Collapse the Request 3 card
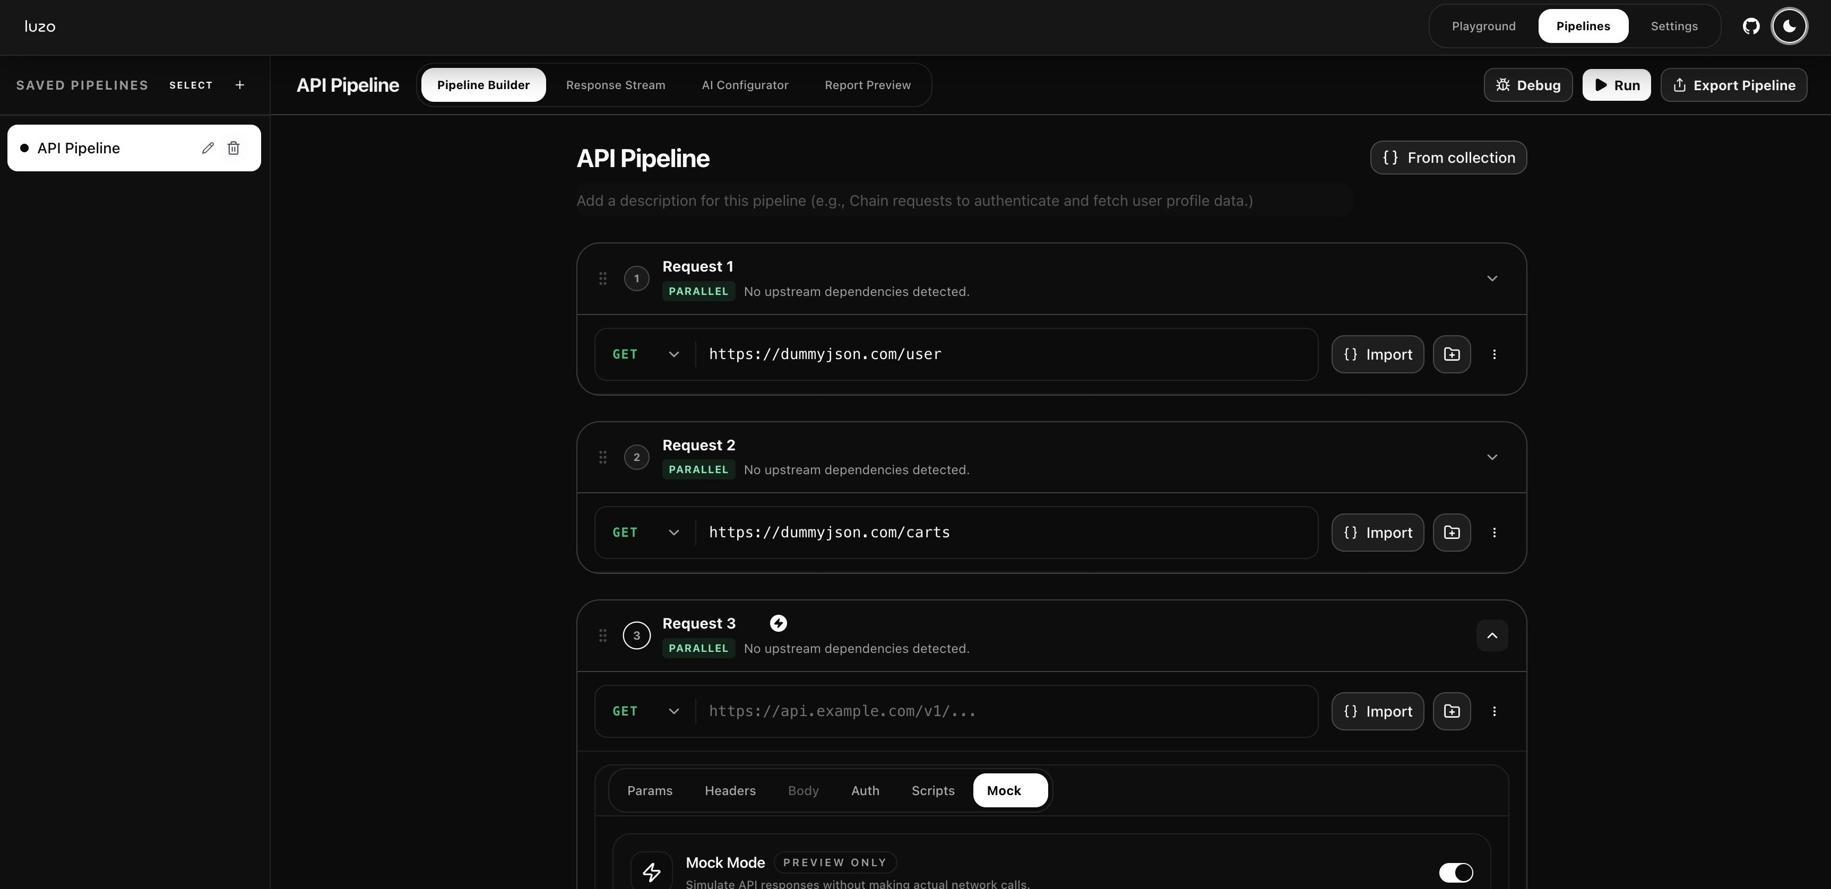The height and width of the screenshot is (889, 1831). coord(1492,635)
